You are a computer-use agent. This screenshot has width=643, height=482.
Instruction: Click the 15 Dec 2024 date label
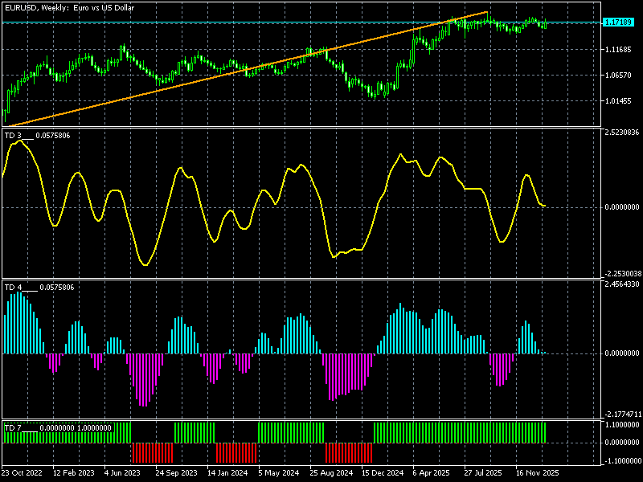[x=383, y=473]
